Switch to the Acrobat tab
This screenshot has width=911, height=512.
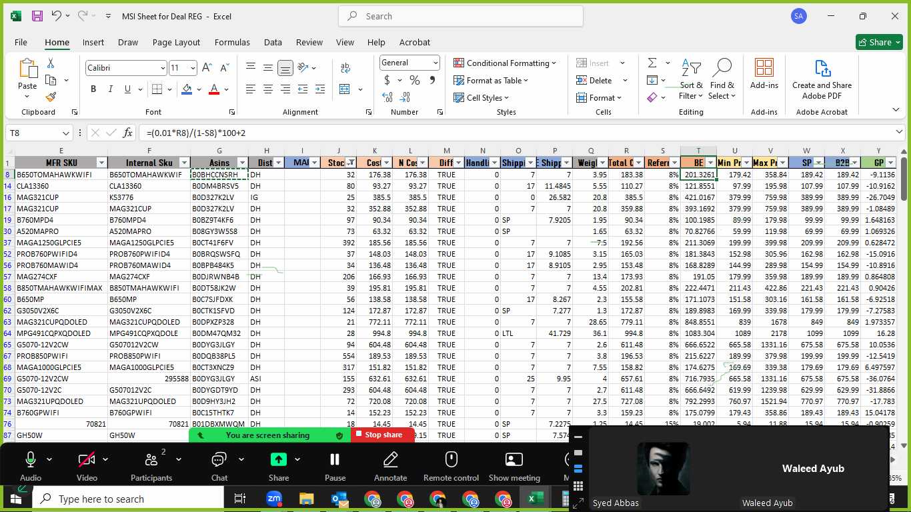coord(415,42)
